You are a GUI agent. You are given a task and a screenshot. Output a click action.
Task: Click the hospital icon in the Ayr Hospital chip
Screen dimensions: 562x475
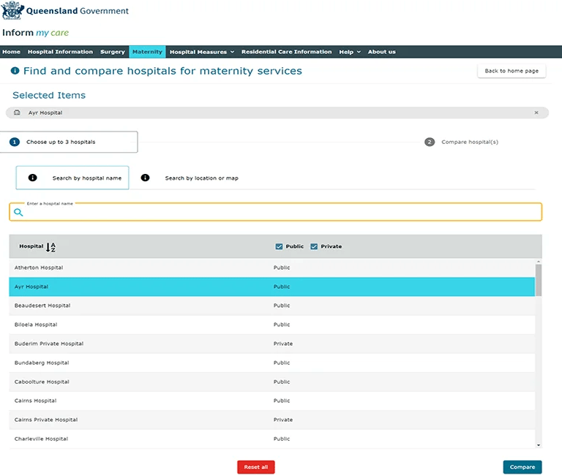click(x=17, y=113)
